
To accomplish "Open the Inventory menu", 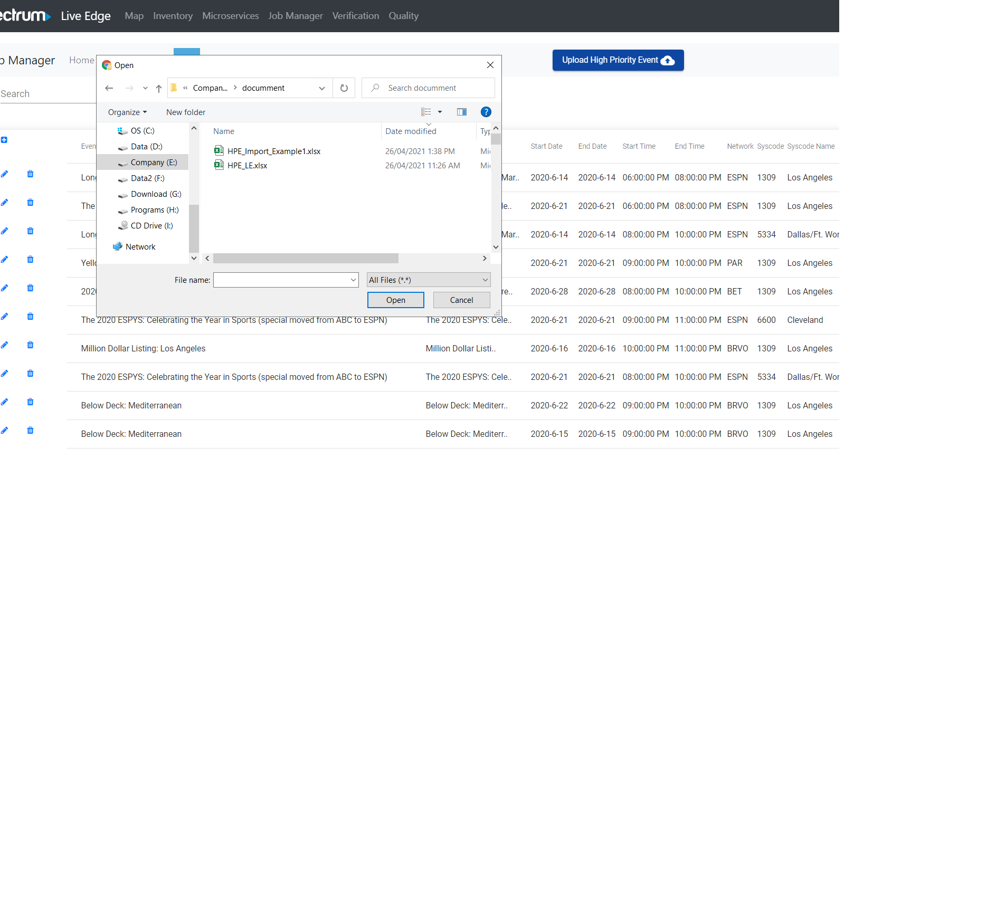I will pos(173,16).
